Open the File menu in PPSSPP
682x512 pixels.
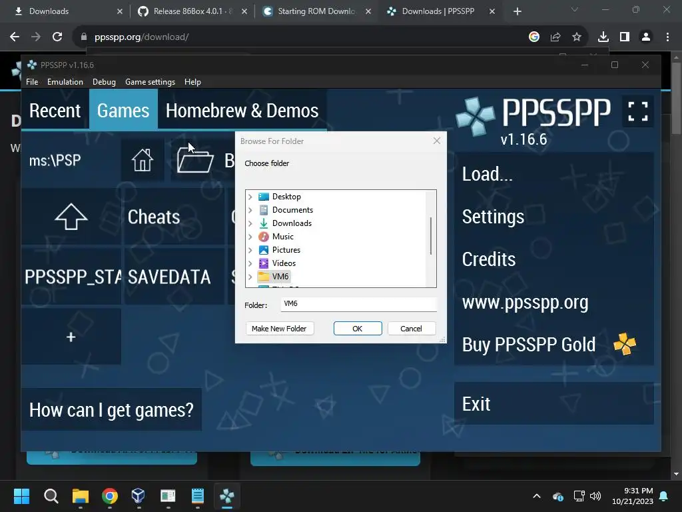32,82
